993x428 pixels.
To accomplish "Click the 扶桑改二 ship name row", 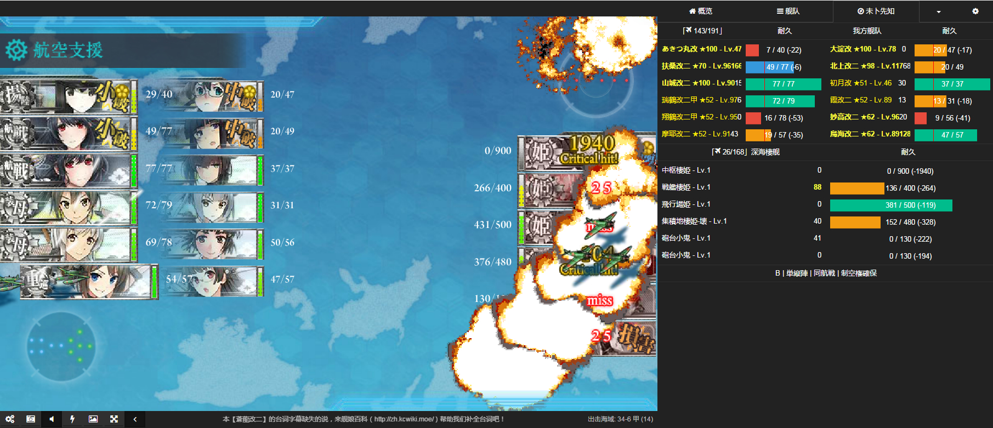I will [x=701, y=66].
